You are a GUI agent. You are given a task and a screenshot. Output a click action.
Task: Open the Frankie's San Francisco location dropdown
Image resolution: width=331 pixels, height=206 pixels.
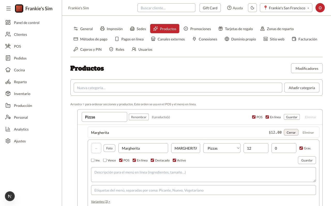[286, 8]
